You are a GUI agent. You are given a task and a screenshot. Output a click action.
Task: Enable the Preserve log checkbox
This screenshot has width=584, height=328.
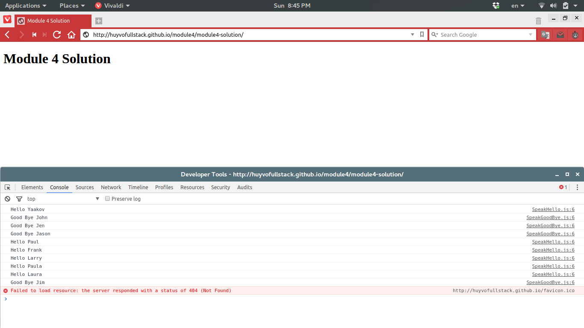click(107, 199)
